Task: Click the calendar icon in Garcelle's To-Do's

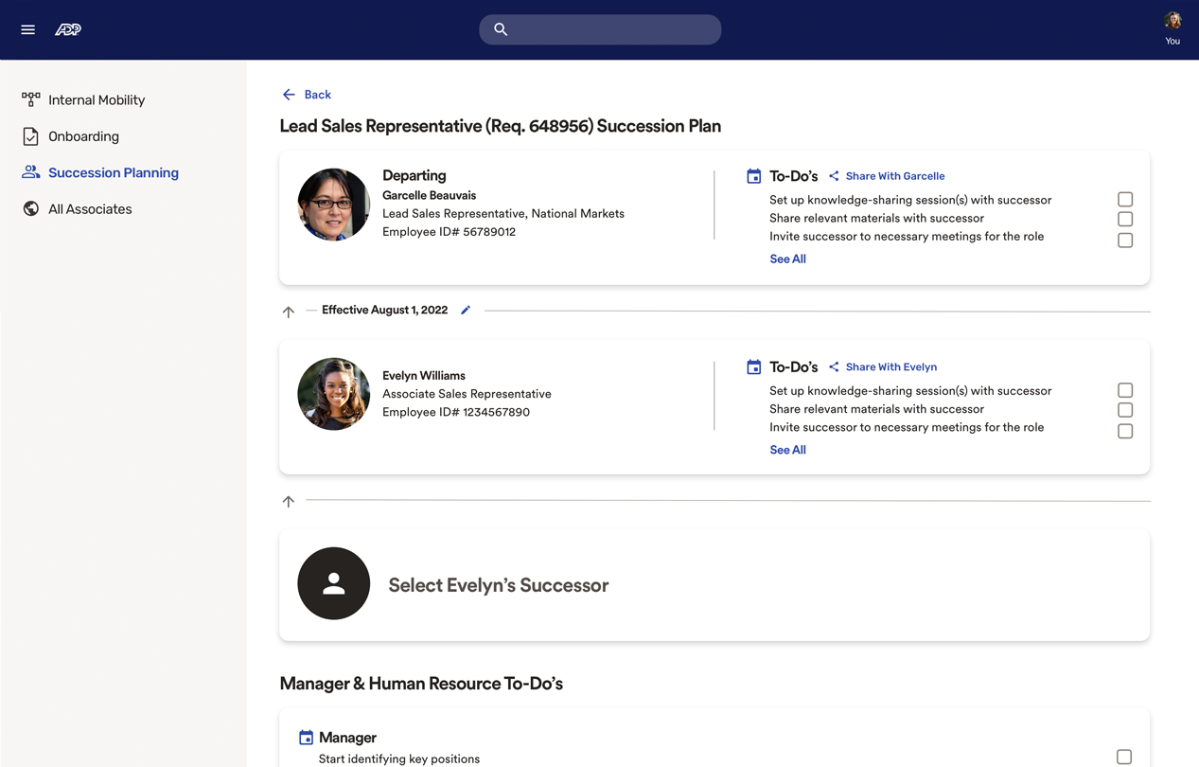Action: coord(753,176)
